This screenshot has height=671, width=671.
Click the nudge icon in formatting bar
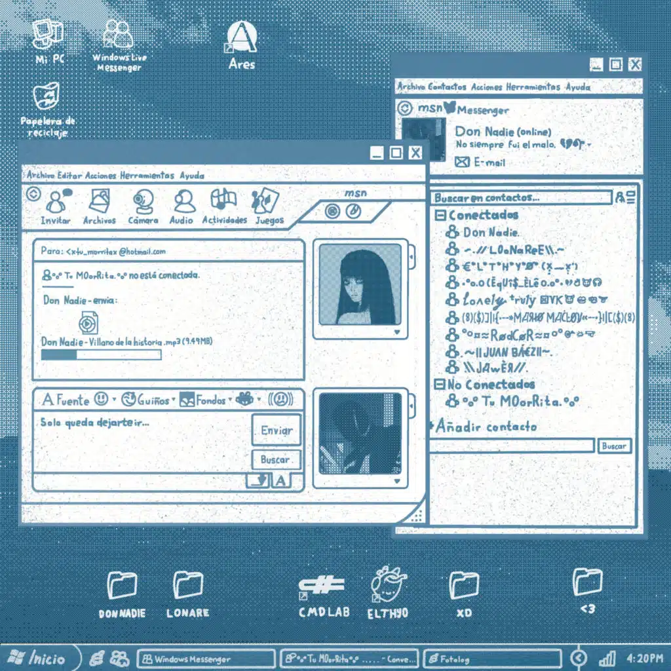(x=280, y=399)
